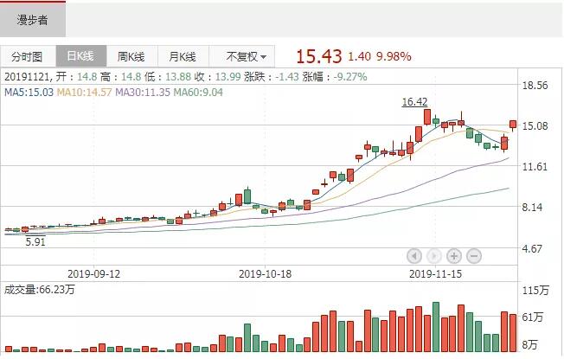The height and width of the screenshot is (359, 564).
Task: Zoom out chart with minus icon
Action: (474, 256)
